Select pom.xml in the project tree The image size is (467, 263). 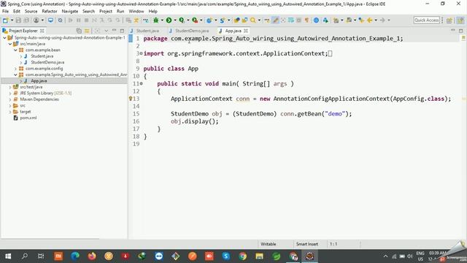point(28,118)
